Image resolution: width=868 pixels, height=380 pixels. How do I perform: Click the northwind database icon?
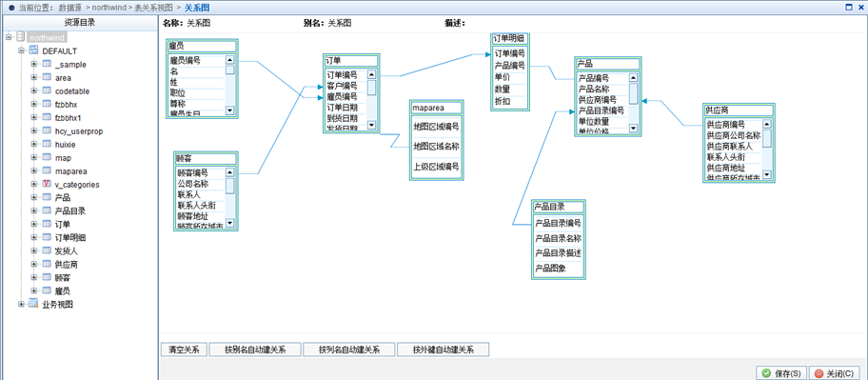pos(21,37)
